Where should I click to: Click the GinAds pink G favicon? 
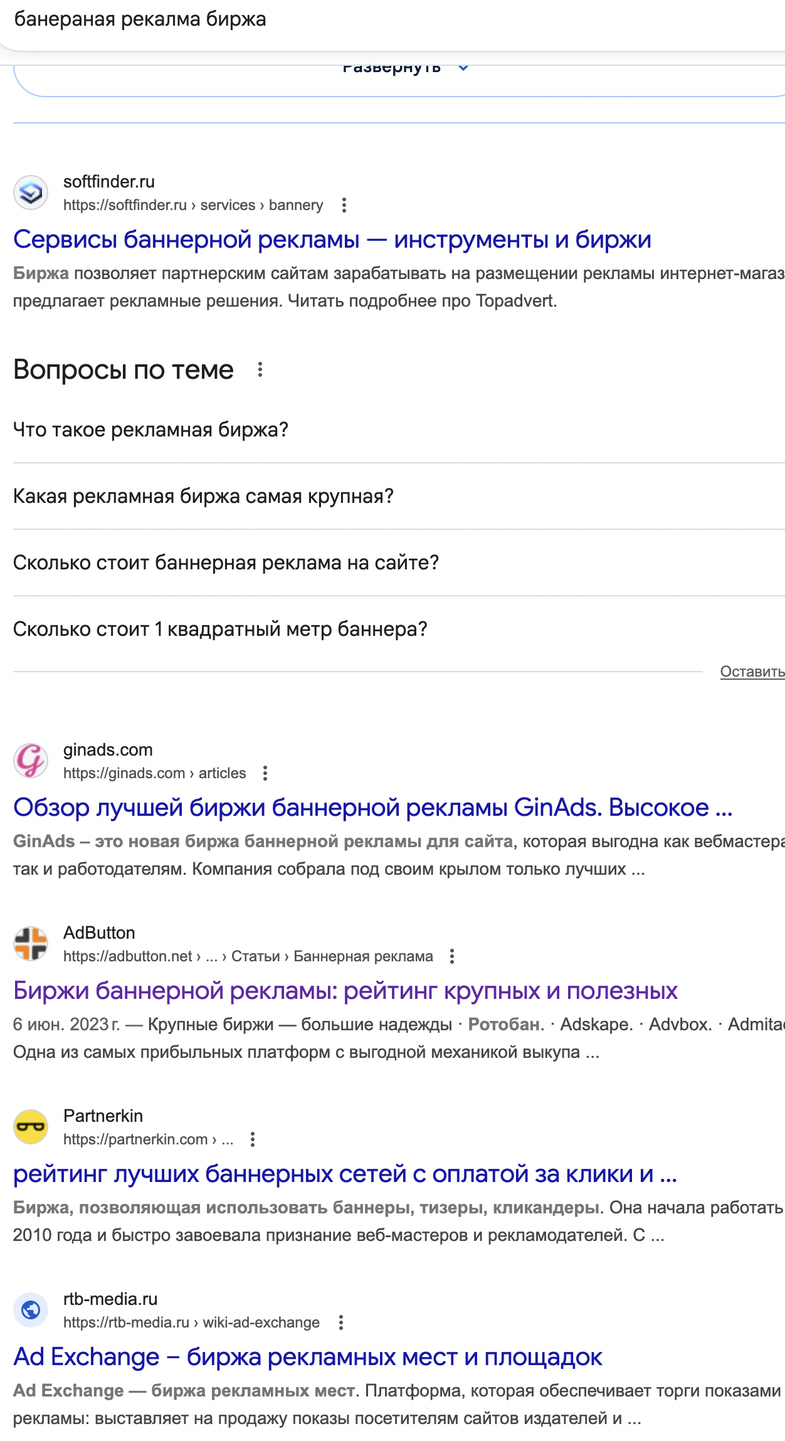31,761
